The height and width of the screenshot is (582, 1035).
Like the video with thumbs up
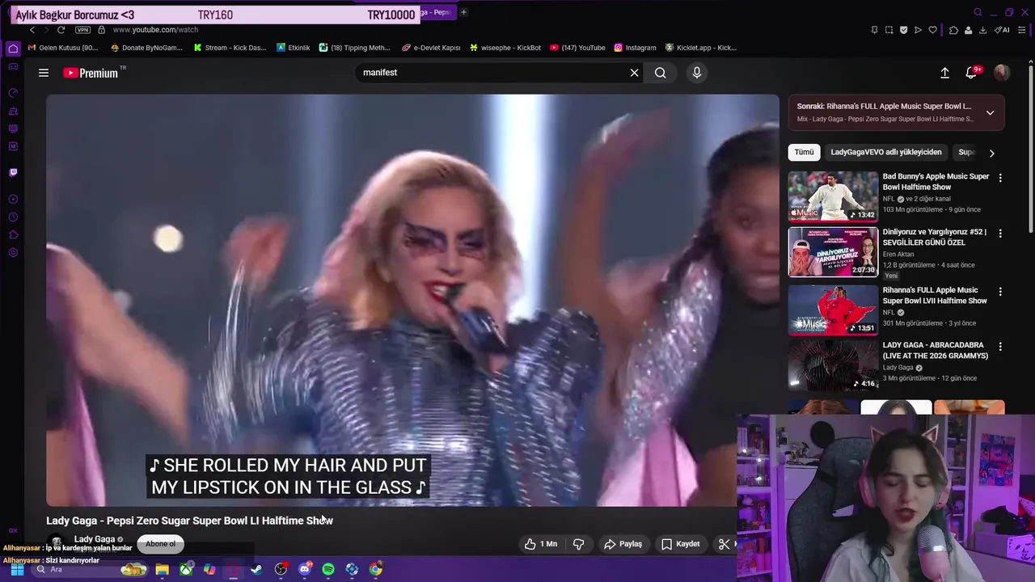(x=541, y=544)
